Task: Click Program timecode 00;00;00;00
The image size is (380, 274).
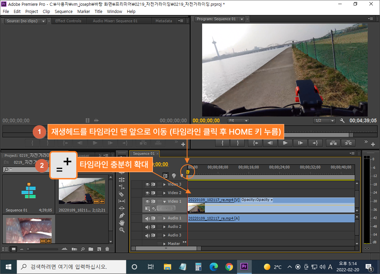Action: pos(206,121)
